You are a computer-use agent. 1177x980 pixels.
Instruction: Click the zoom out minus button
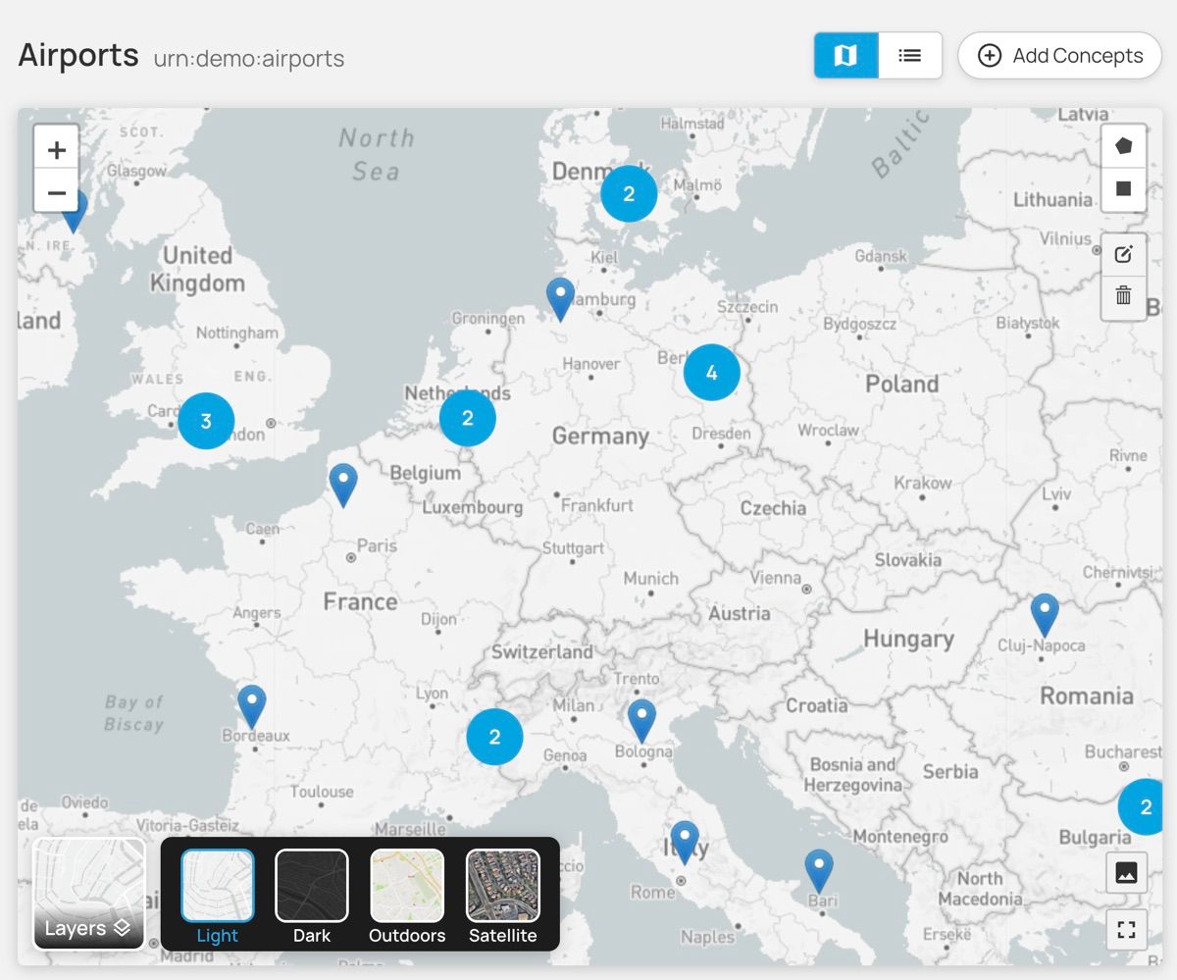(57, 192)
